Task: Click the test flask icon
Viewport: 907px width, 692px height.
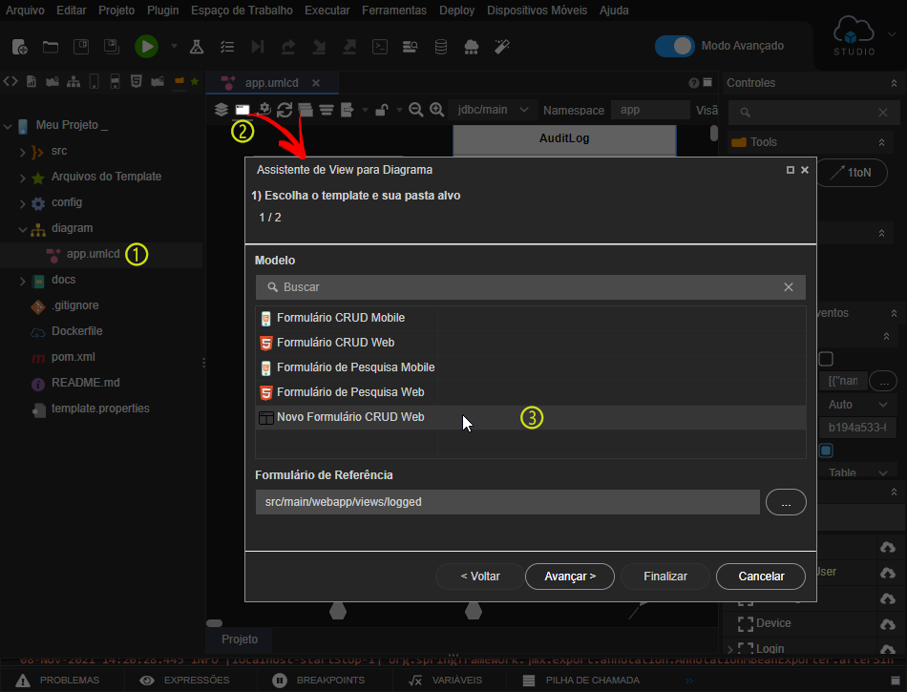Action: tap(197, 47)
